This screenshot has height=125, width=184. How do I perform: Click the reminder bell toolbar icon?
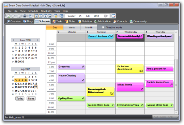click(x=56, y=16)
